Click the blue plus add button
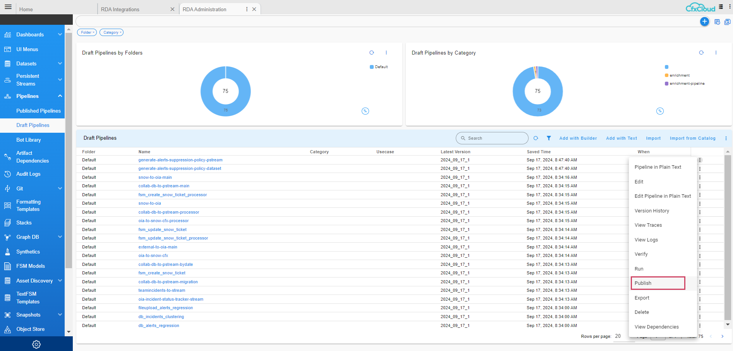This screenshot has width=733, height=351. click(704, 22)
